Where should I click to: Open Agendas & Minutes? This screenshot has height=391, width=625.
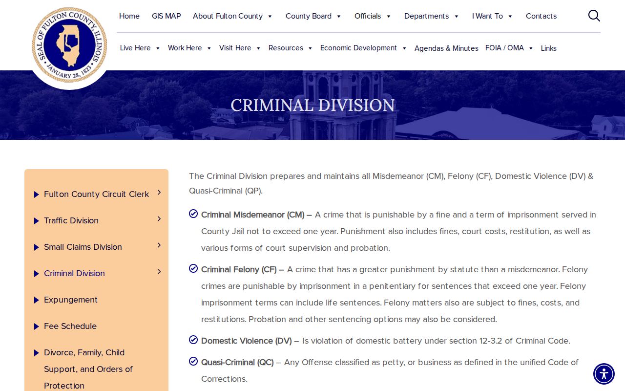tap(446, 48)
